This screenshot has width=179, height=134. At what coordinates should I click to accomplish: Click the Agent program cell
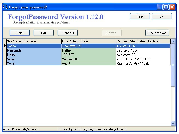89,64
